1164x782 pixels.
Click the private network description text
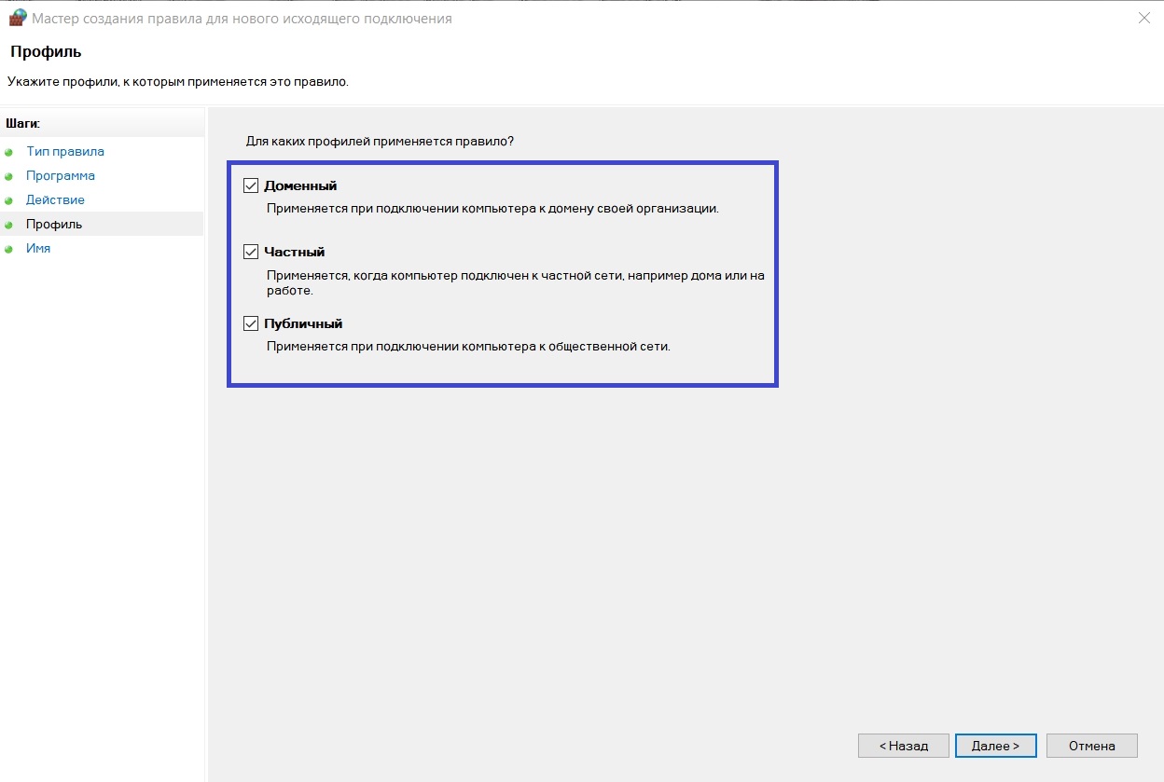pos(515,282)
